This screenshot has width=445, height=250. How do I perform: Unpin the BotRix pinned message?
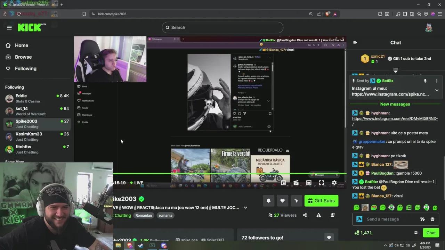click(425, 81)
